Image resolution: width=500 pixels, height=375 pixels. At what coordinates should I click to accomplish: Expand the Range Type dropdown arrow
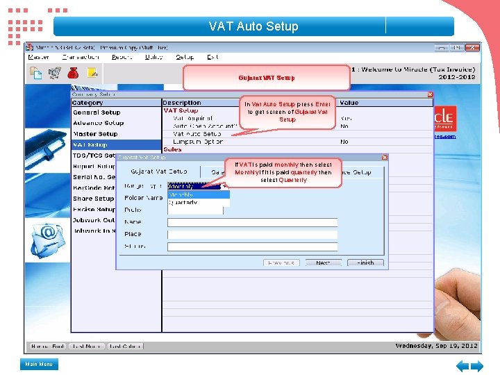224,186
